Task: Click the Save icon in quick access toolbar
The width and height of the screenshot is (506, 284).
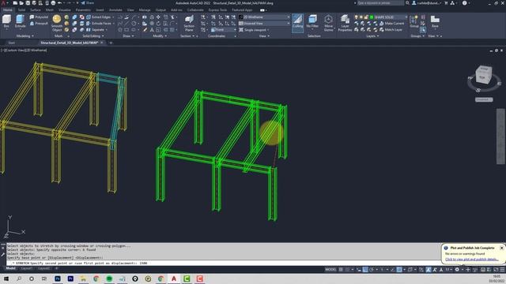Action: point(28,3)
